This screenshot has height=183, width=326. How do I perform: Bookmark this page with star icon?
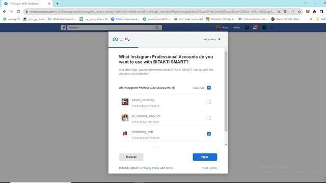tap(299, 12)
